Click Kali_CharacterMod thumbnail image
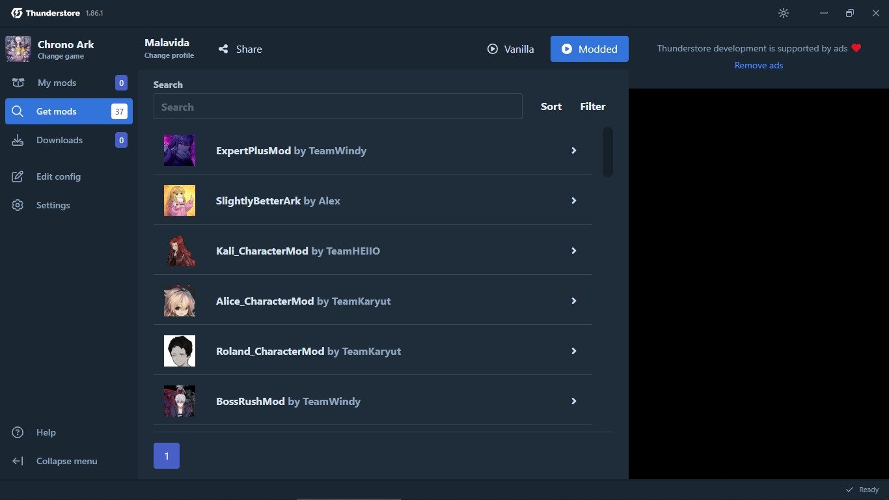 180,251
